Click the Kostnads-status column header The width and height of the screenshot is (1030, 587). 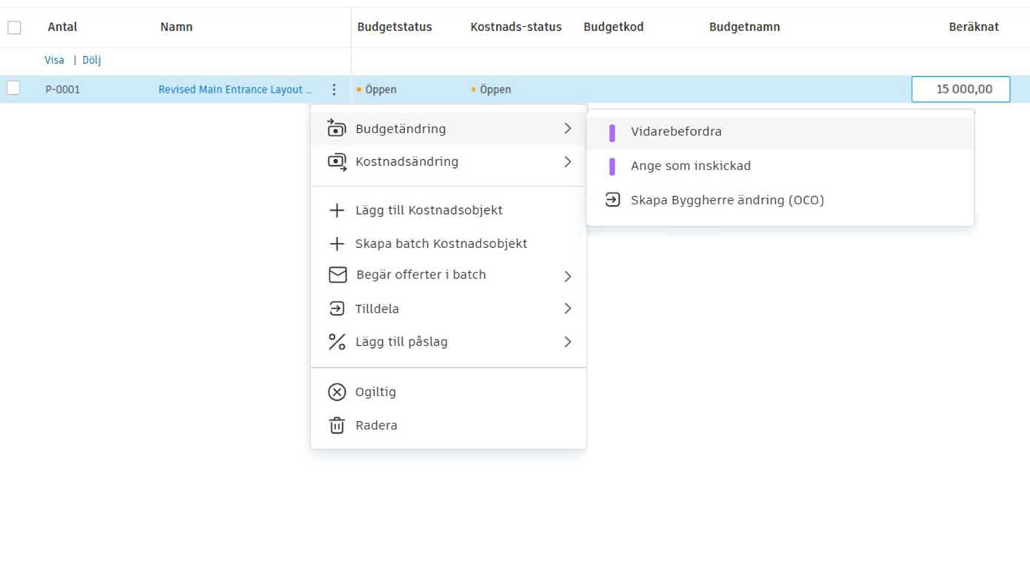coord(515,27)
